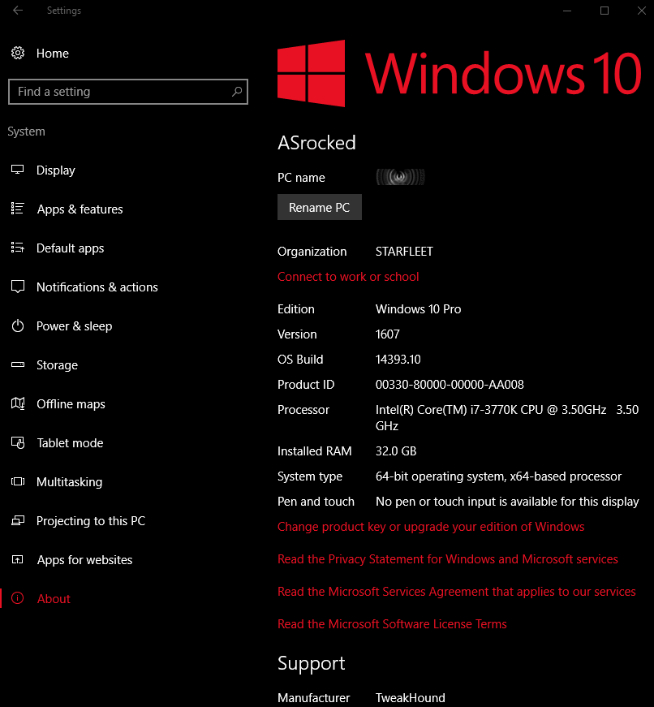Click the ASrocked heading

tap(317, 143)
